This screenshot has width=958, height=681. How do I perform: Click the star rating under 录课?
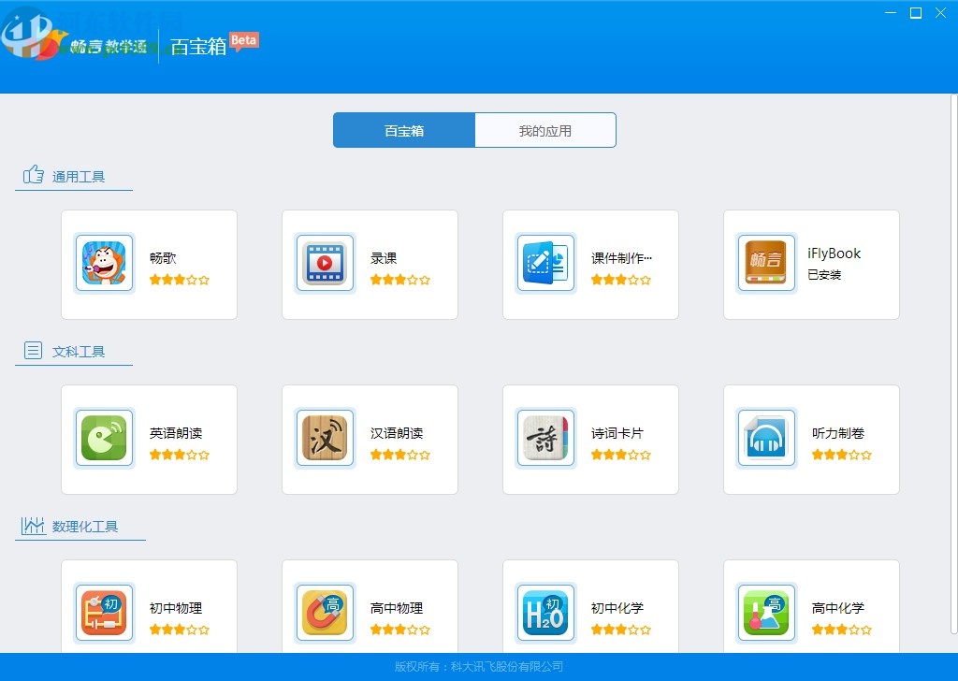(400, 280)
